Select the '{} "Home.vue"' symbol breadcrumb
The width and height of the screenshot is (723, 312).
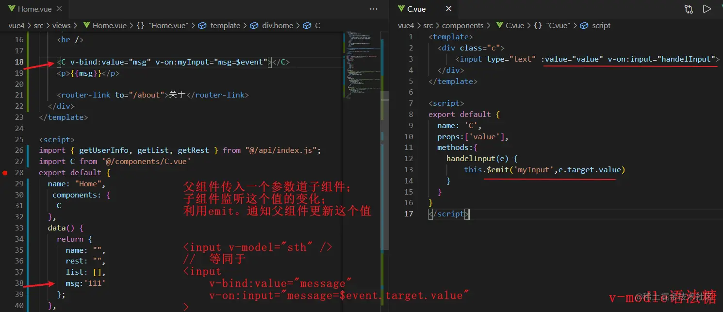coord(162,26)
